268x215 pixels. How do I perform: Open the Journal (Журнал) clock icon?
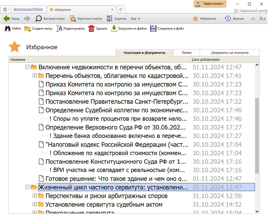228,19
